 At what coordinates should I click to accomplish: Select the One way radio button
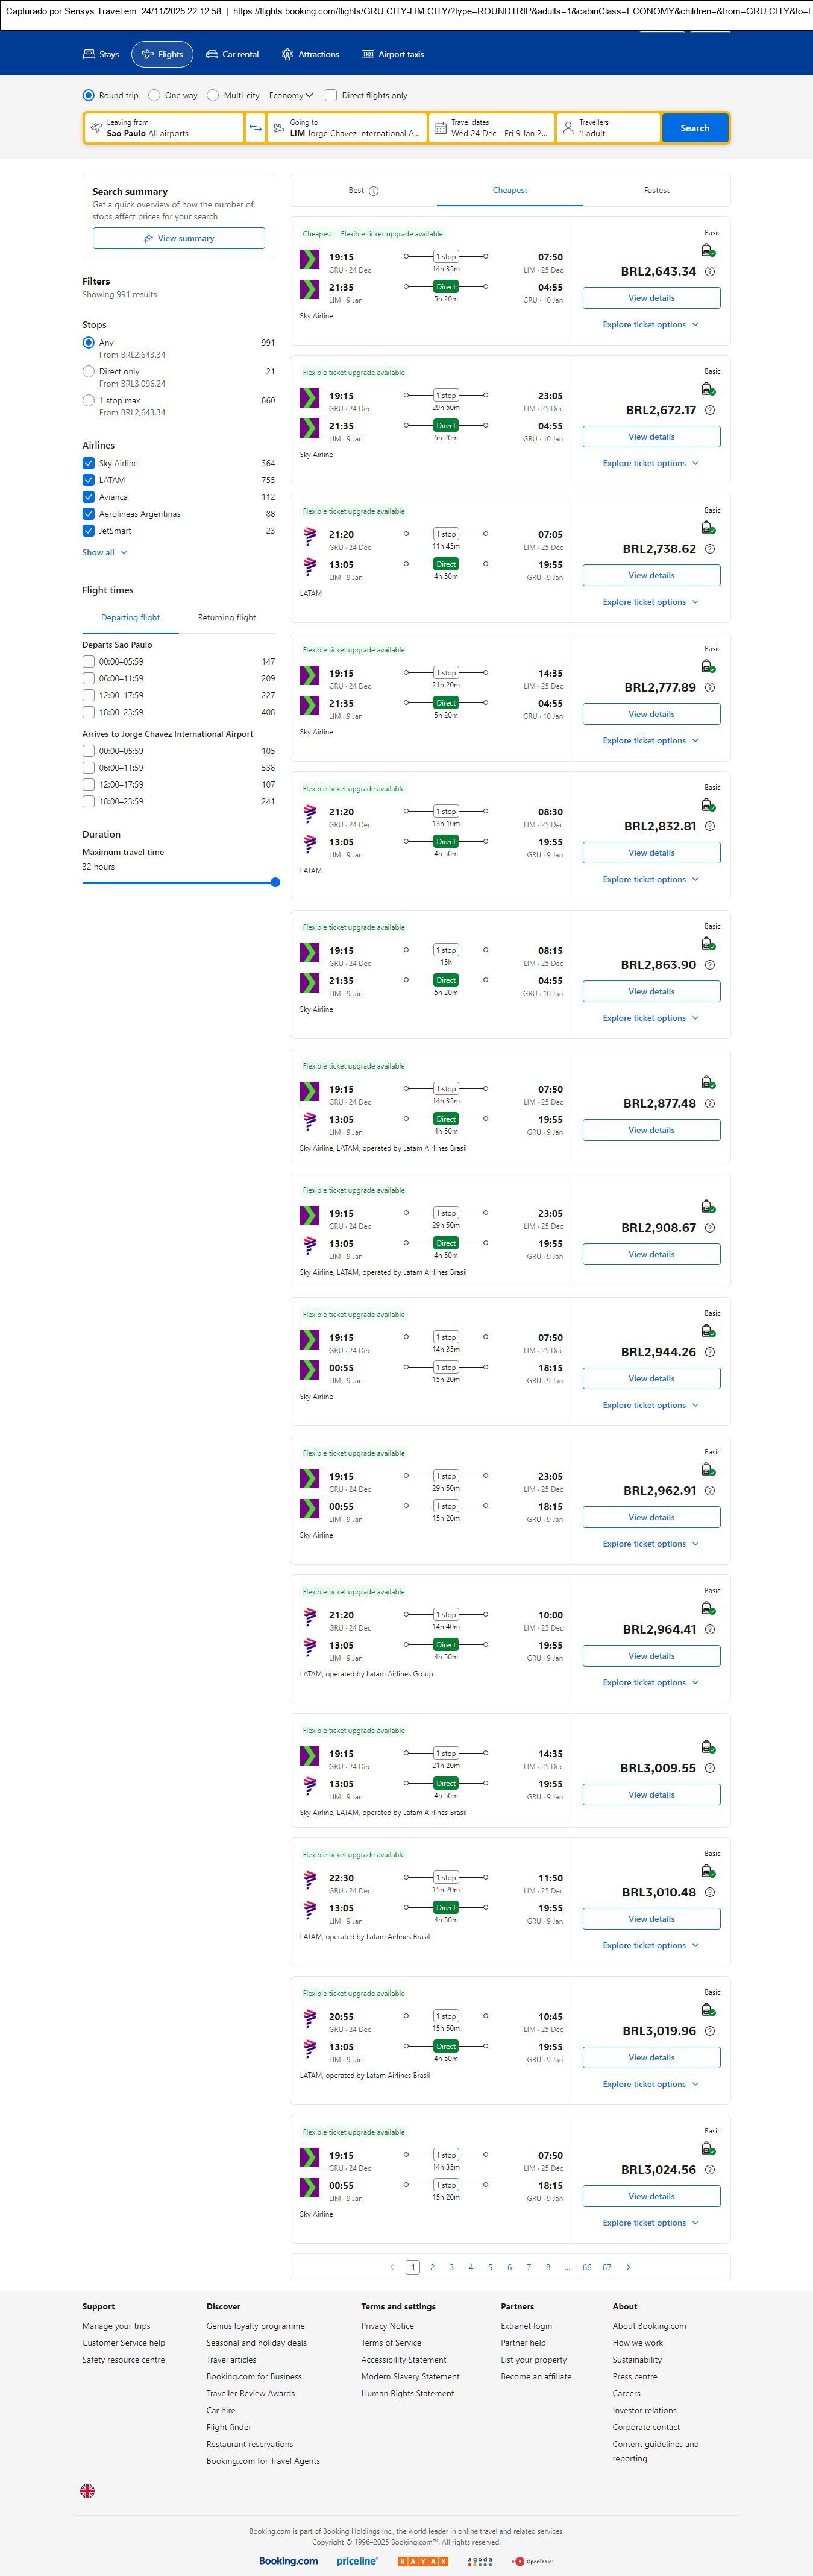(x=154, y=96)
